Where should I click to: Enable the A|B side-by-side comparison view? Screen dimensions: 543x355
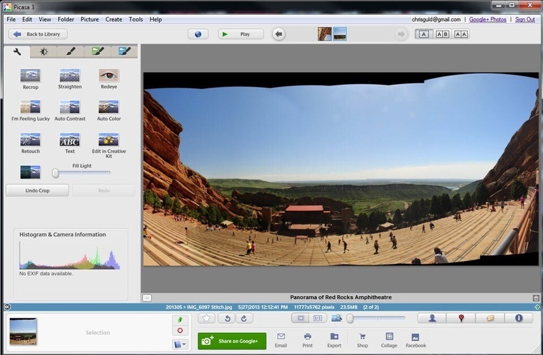[x=442, y=34]
